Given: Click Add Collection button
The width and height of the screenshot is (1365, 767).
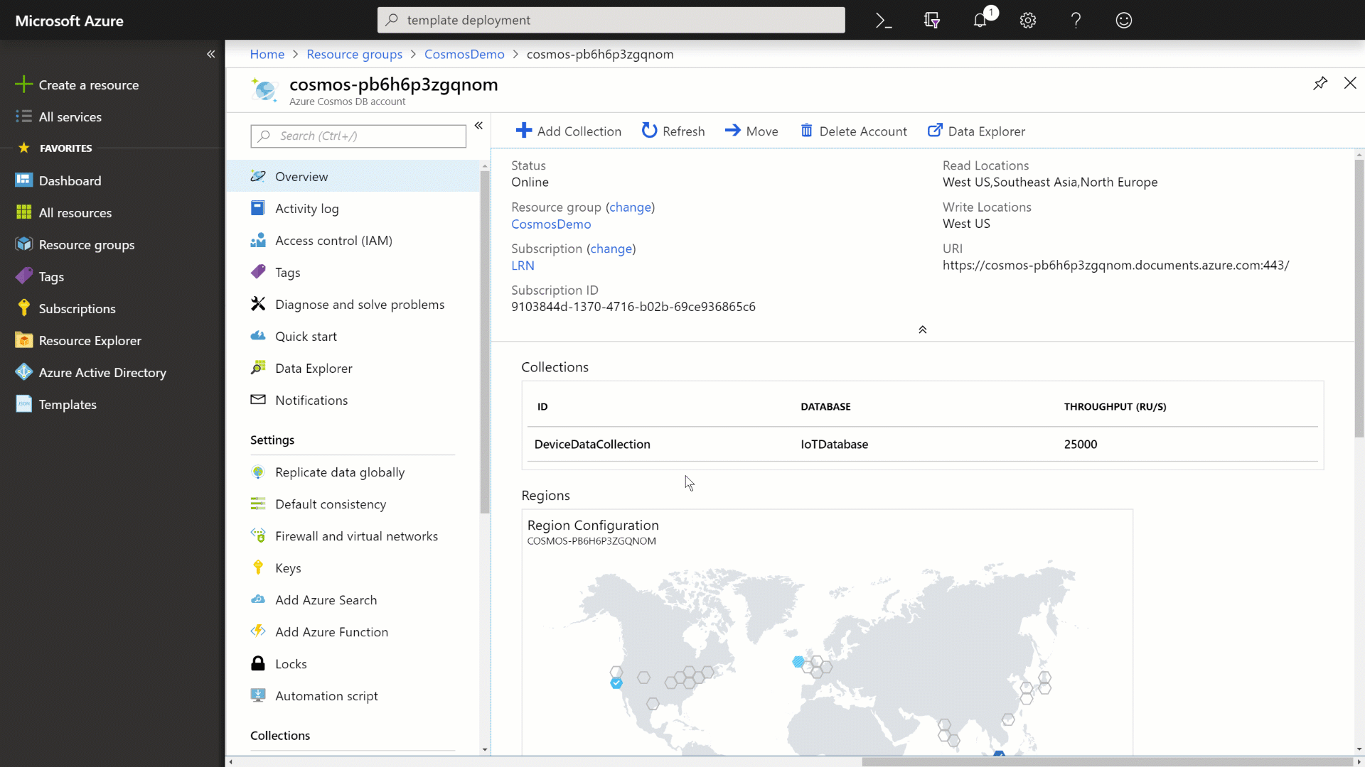Looking at the screenshot, I should pos(569,131).
